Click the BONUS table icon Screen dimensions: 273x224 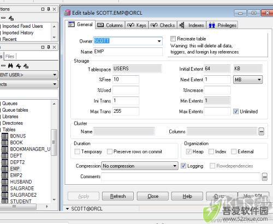[x=5, y=136]
